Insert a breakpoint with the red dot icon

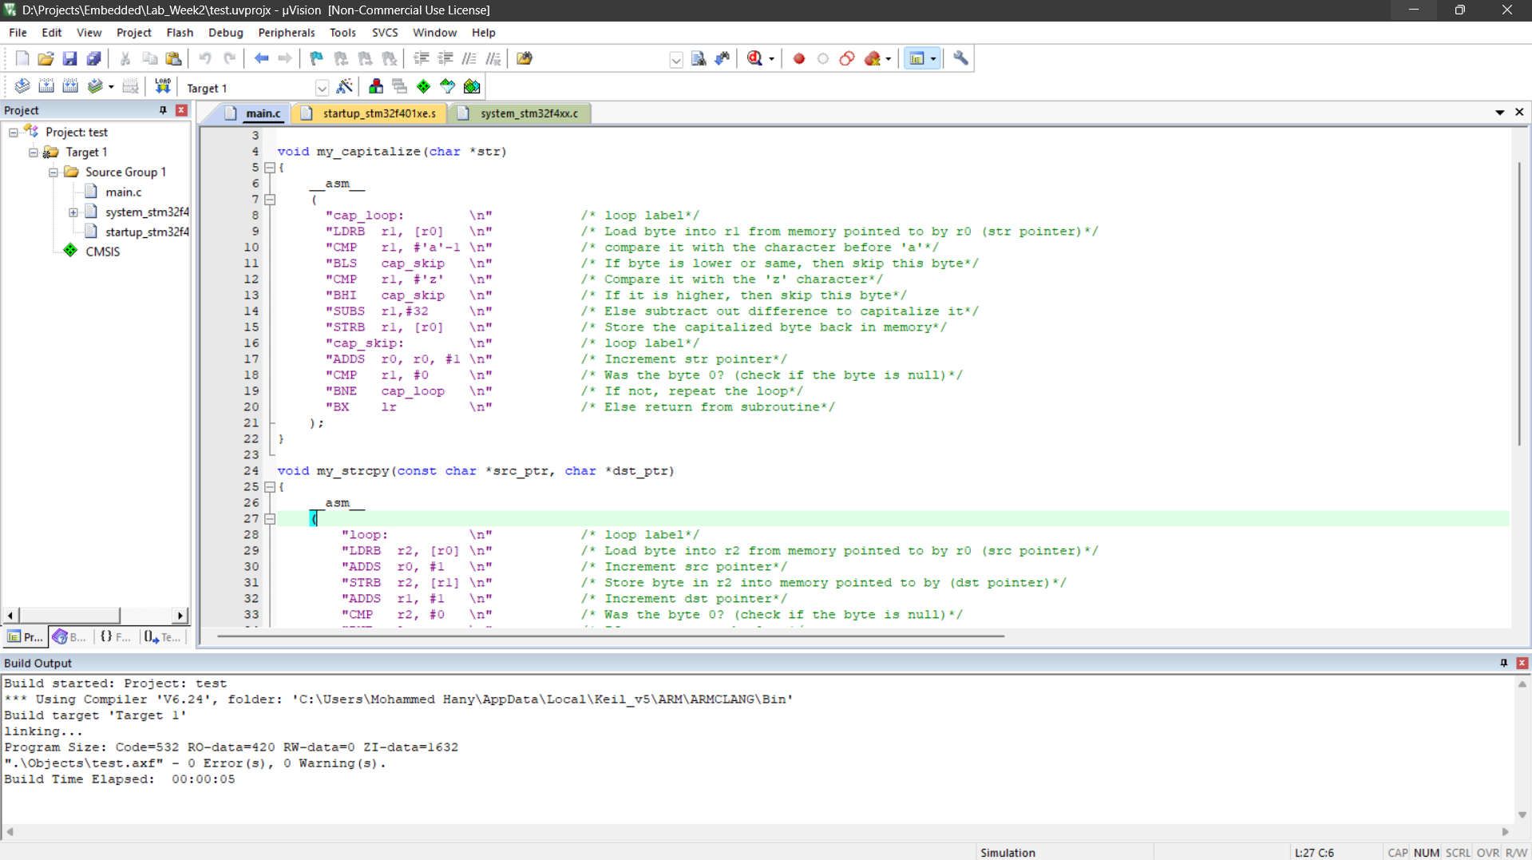coord(798,58)
